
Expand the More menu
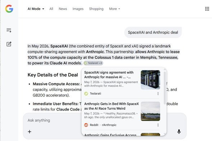pos(115,9)
